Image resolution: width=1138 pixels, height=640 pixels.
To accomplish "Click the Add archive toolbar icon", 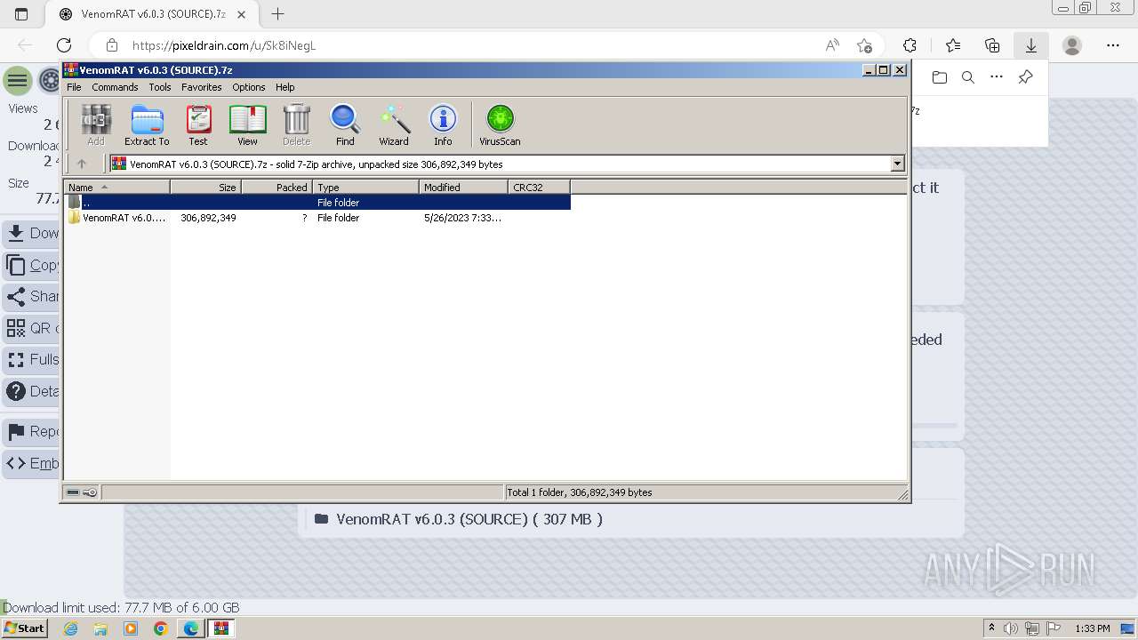I will click(96, 124).
